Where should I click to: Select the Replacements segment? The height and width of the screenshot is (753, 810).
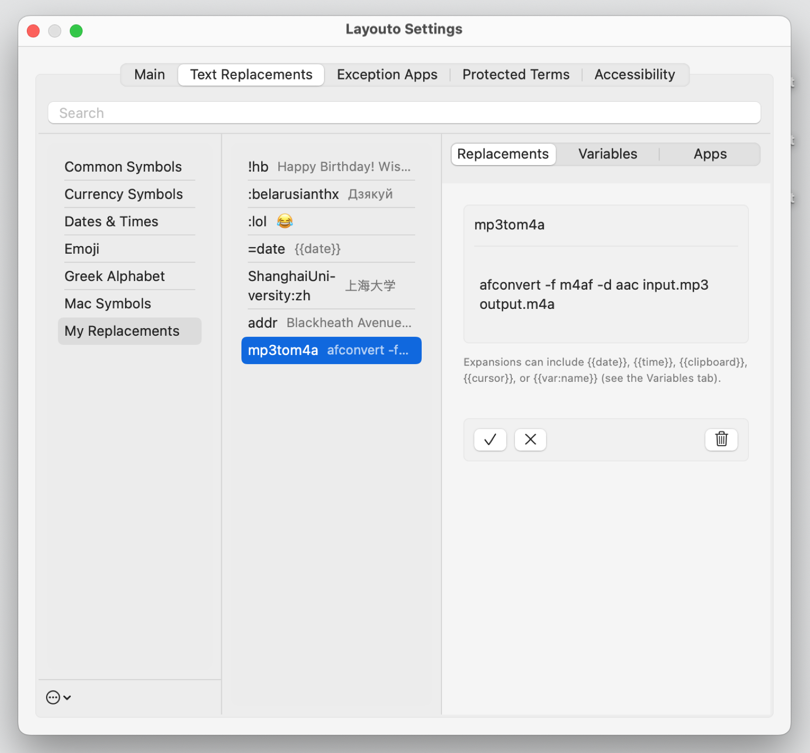[503, 154]
